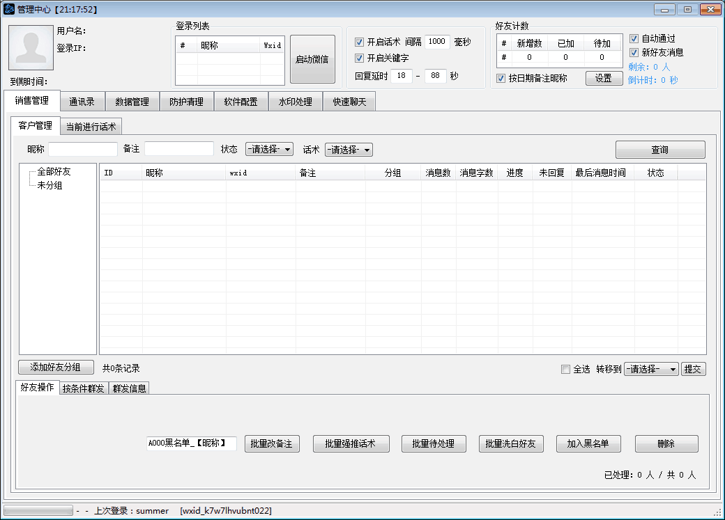Screen dimensions: 725x520
Task: Select the 全部好友 tree node
Action: tap(54, 171)
